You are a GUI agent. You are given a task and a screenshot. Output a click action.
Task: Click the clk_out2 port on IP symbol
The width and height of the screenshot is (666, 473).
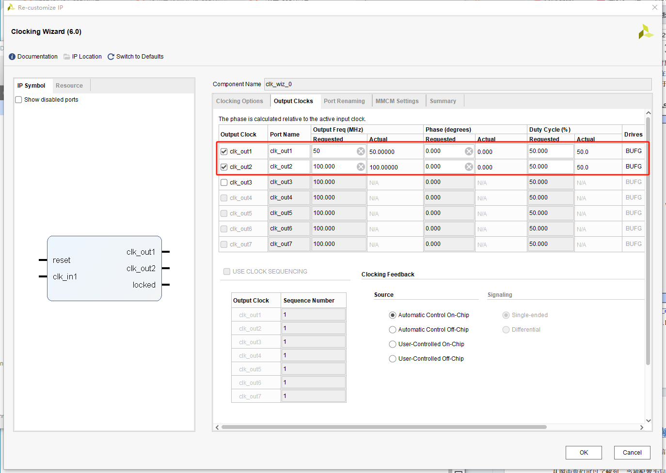tap(141, 269)
